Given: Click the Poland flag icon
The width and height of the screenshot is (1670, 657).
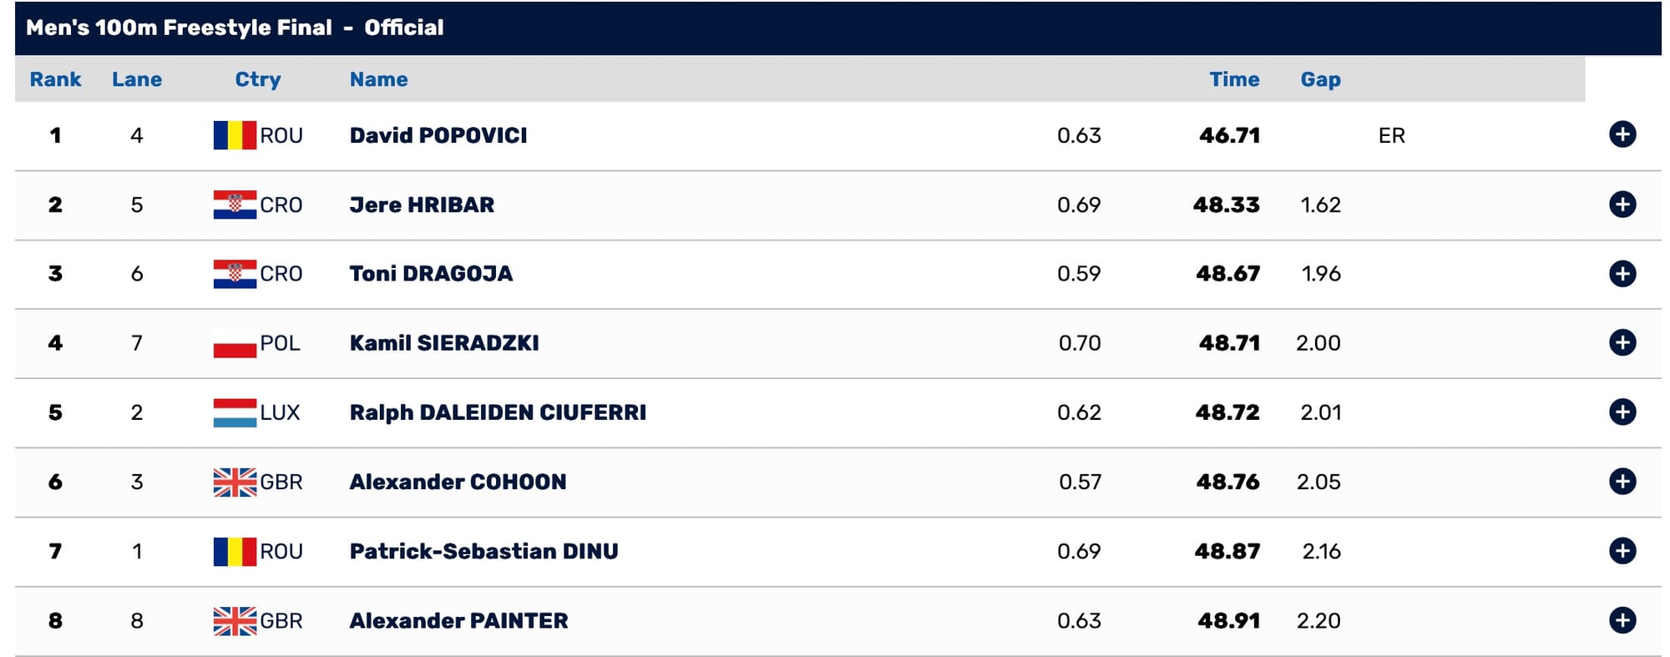Looking at the screenshot, I should pos(235,343).
